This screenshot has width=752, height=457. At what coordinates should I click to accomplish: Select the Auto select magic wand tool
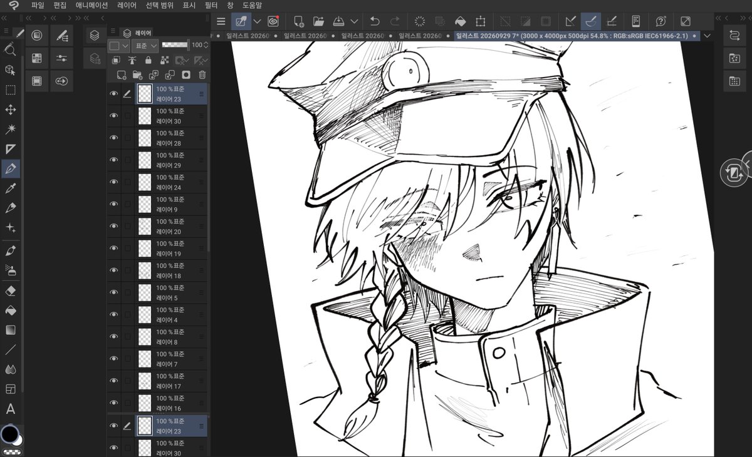11,129
